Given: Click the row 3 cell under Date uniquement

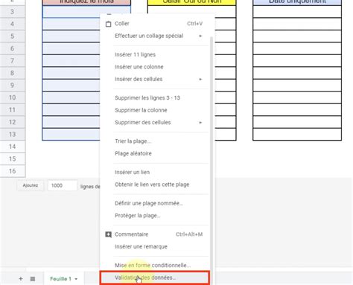Looking at the screenshot, I should [297, 12].
